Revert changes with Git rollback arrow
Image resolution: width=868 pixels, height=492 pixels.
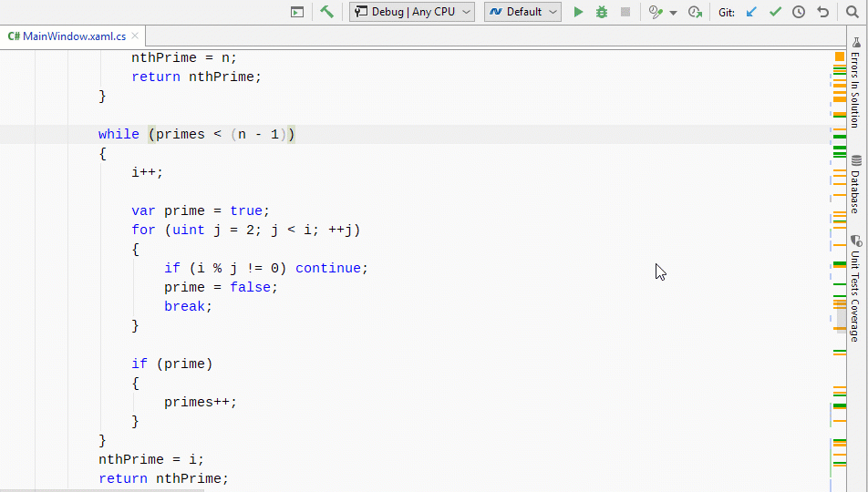click(x=823, y=12)
